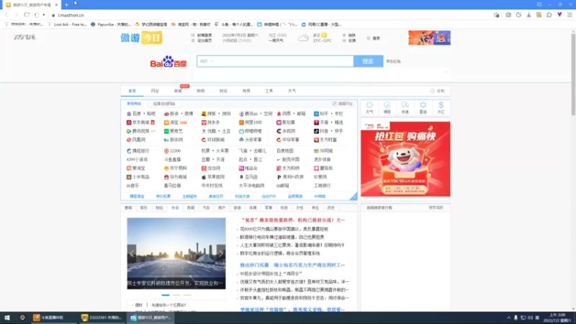Open Windows Start menu
The width and height of the screenshot is (576, 324).
click(7, 318)
